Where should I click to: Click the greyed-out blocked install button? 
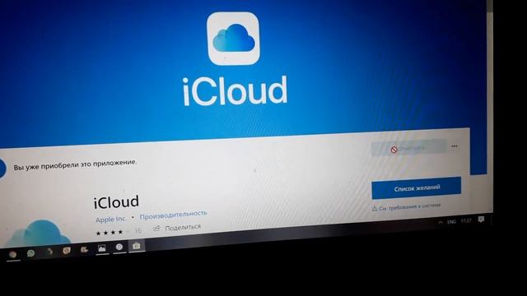408,148
